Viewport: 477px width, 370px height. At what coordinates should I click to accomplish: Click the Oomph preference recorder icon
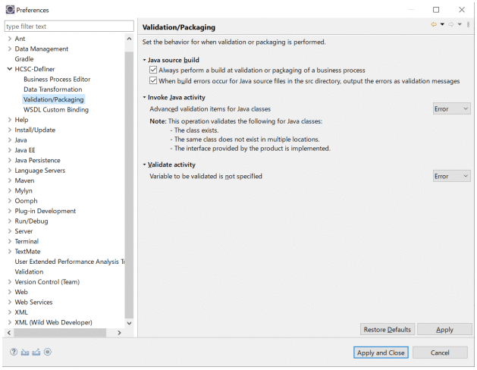48,352
